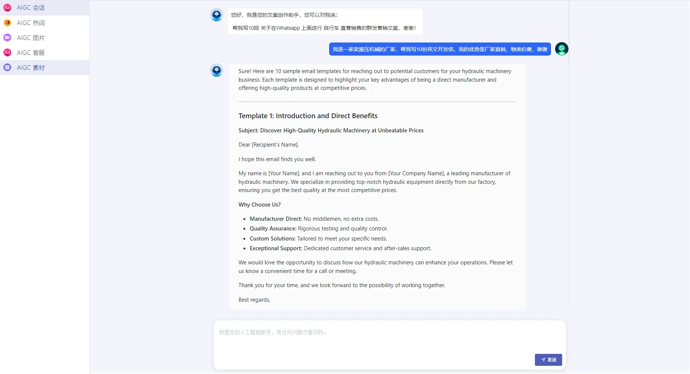Click the Template 1 heading
The image size is (690, 374).
coord(308,116)
